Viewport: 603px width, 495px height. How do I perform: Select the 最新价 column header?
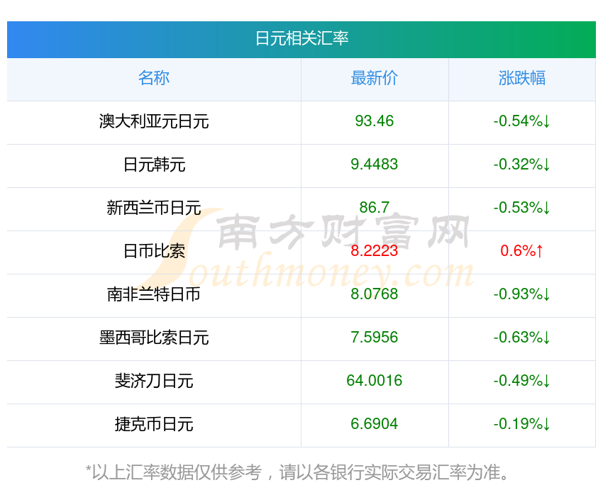(x=374, y=78)
